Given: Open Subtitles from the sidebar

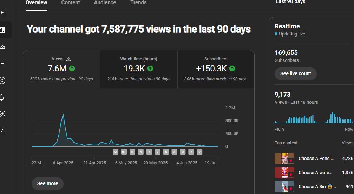Looking at the screenshot, I should (x=2, y=64).
